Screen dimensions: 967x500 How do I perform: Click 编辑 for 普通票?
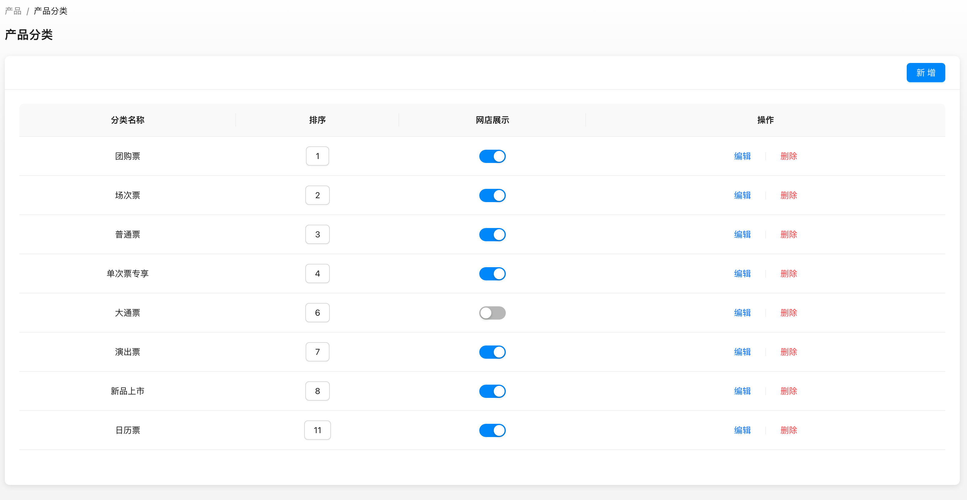coord(742,234)
